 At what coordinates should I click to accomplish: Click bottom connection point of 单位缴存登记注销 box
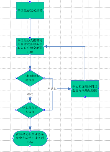(x=30, y=19)
